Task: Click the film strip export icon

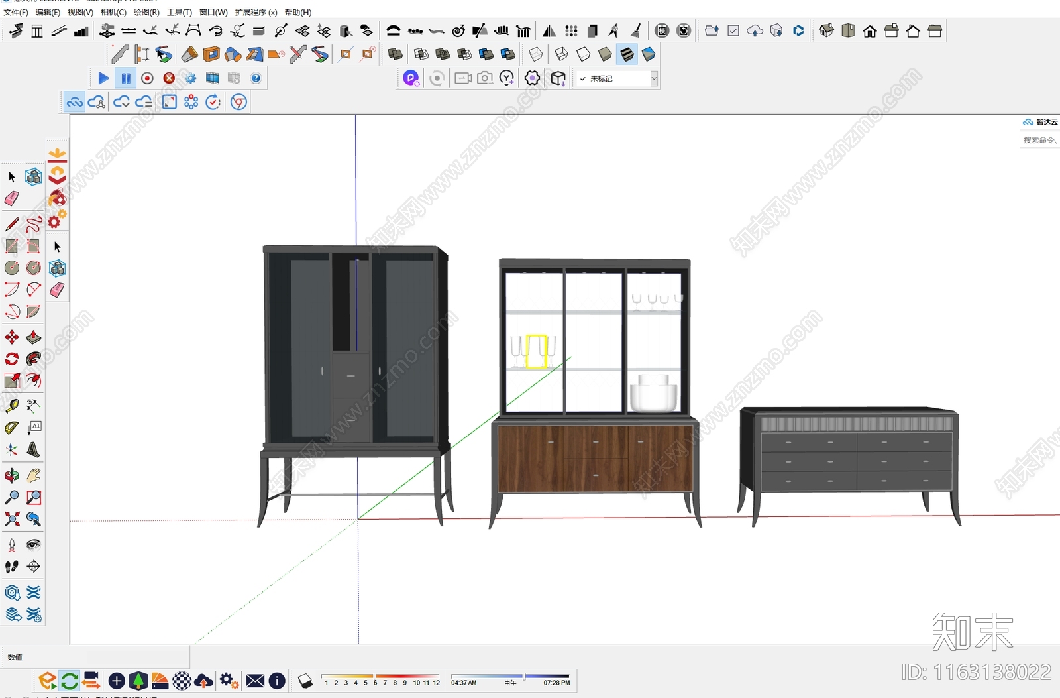Action: click(x=212, y=78)
